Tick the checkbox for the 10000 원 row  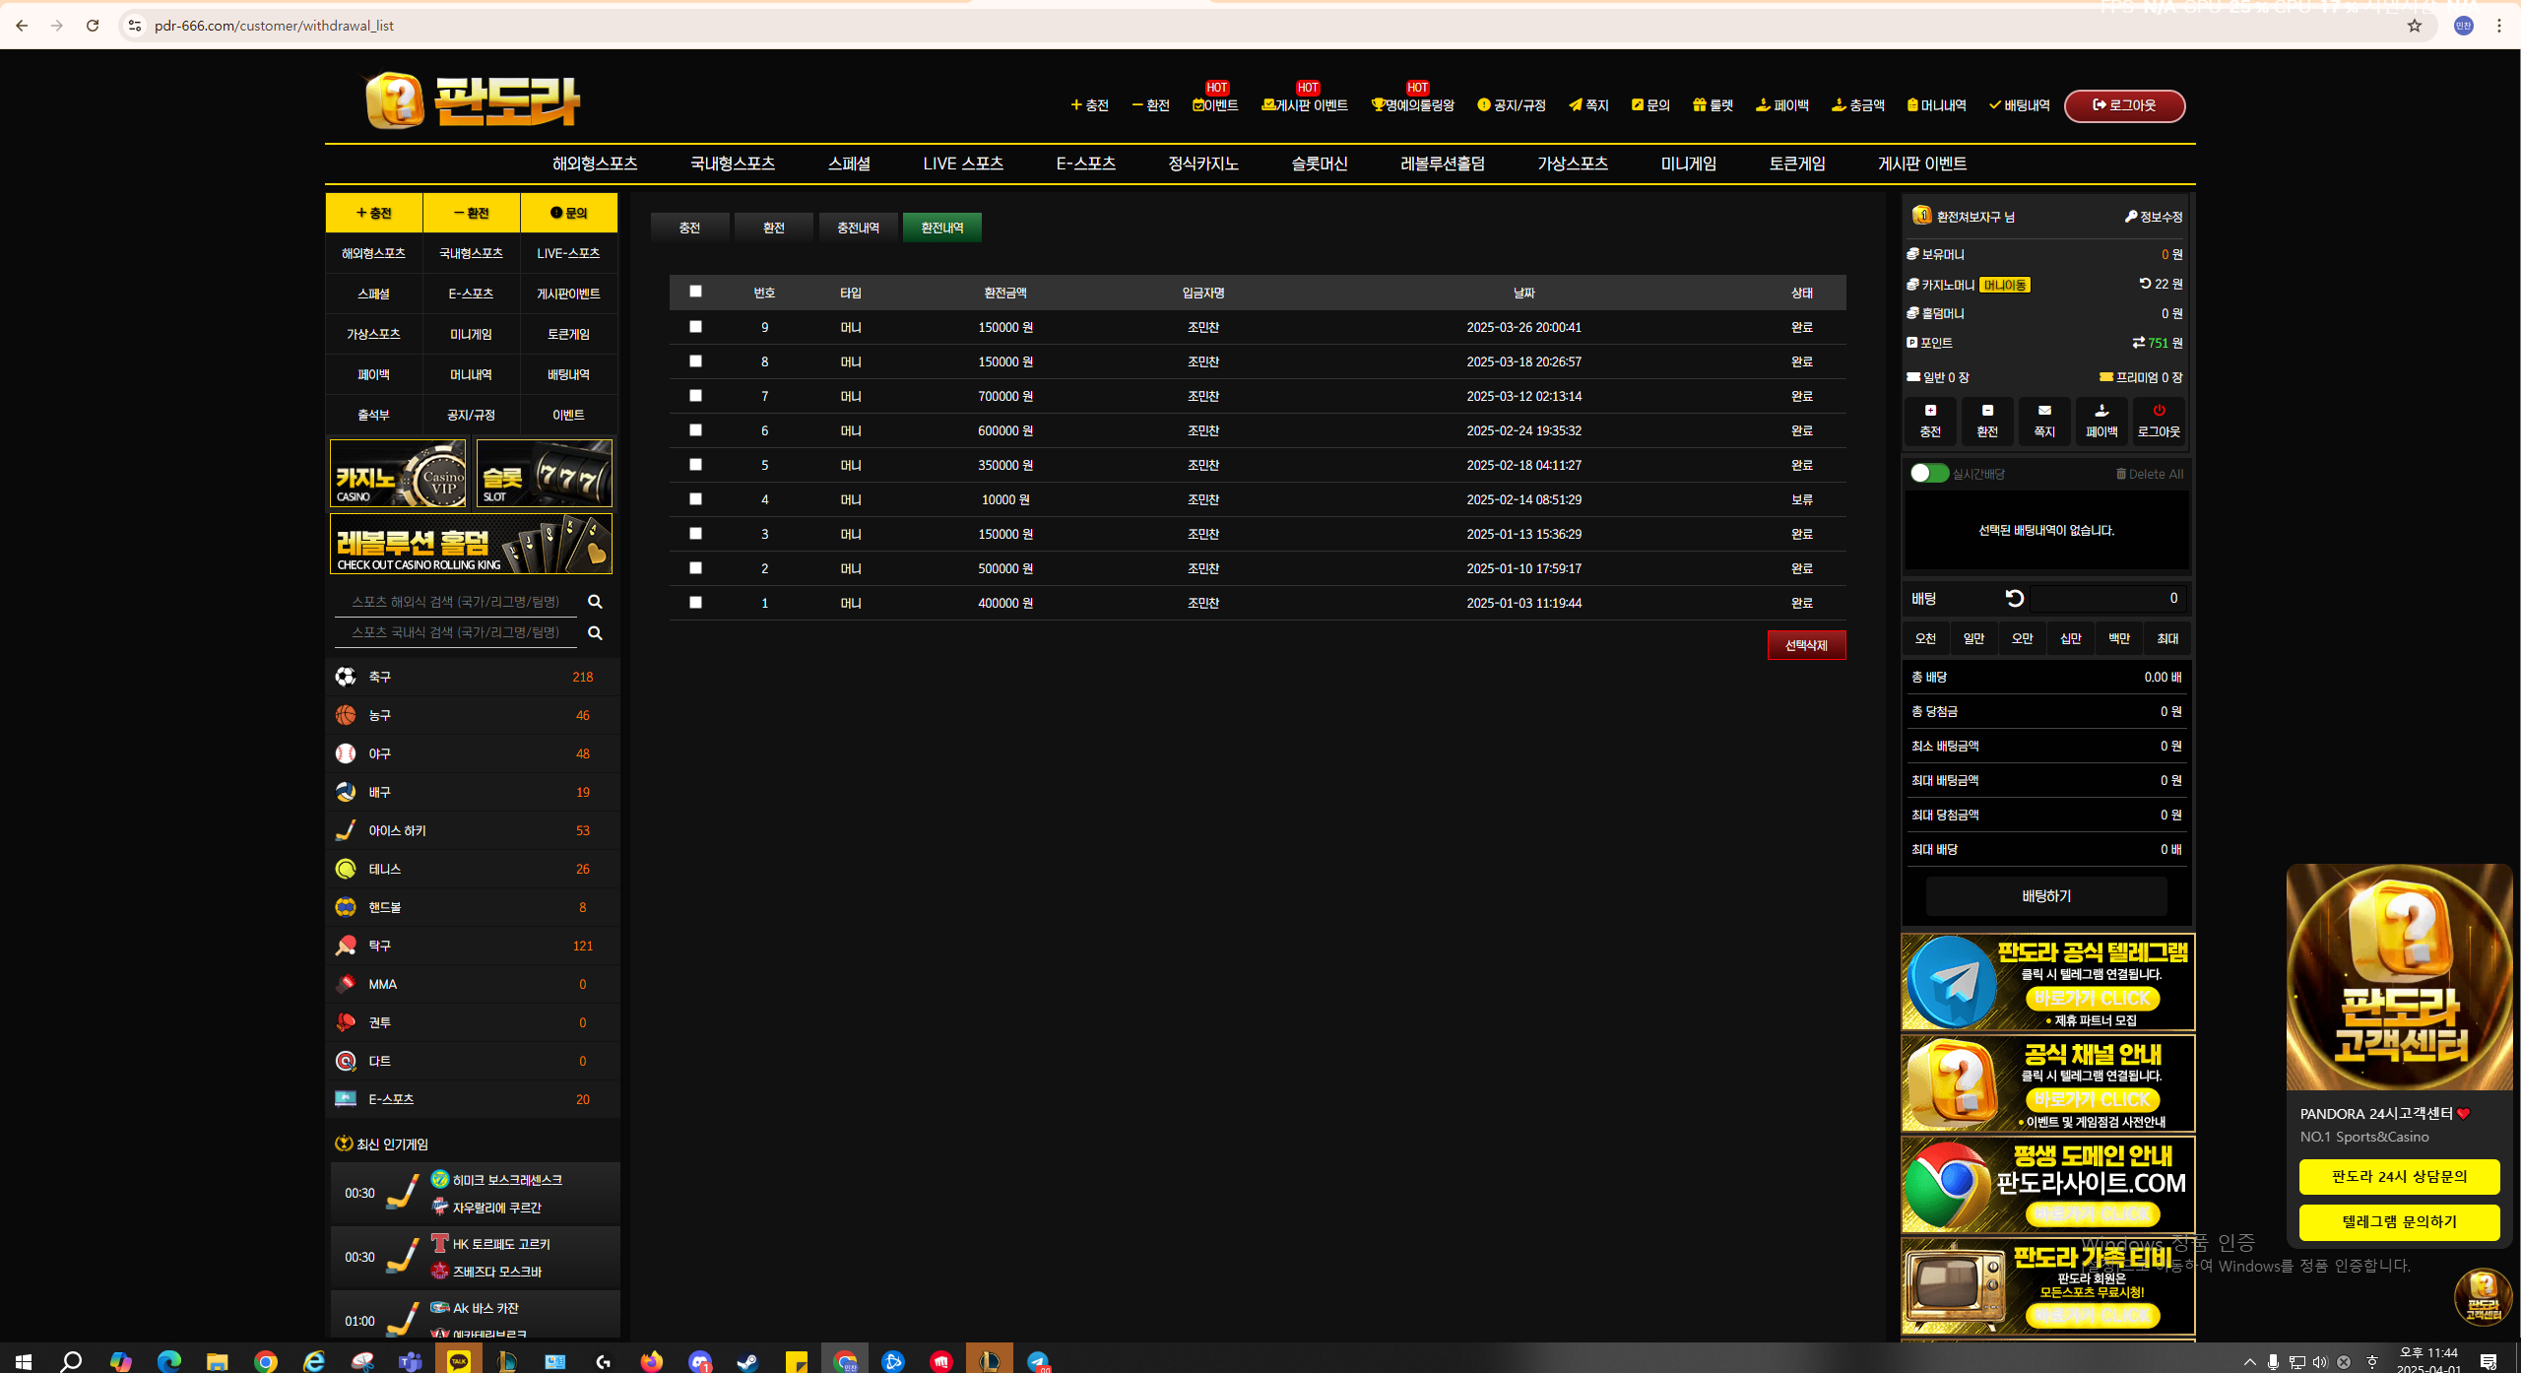pyautogui.click(x=695, y=499)
